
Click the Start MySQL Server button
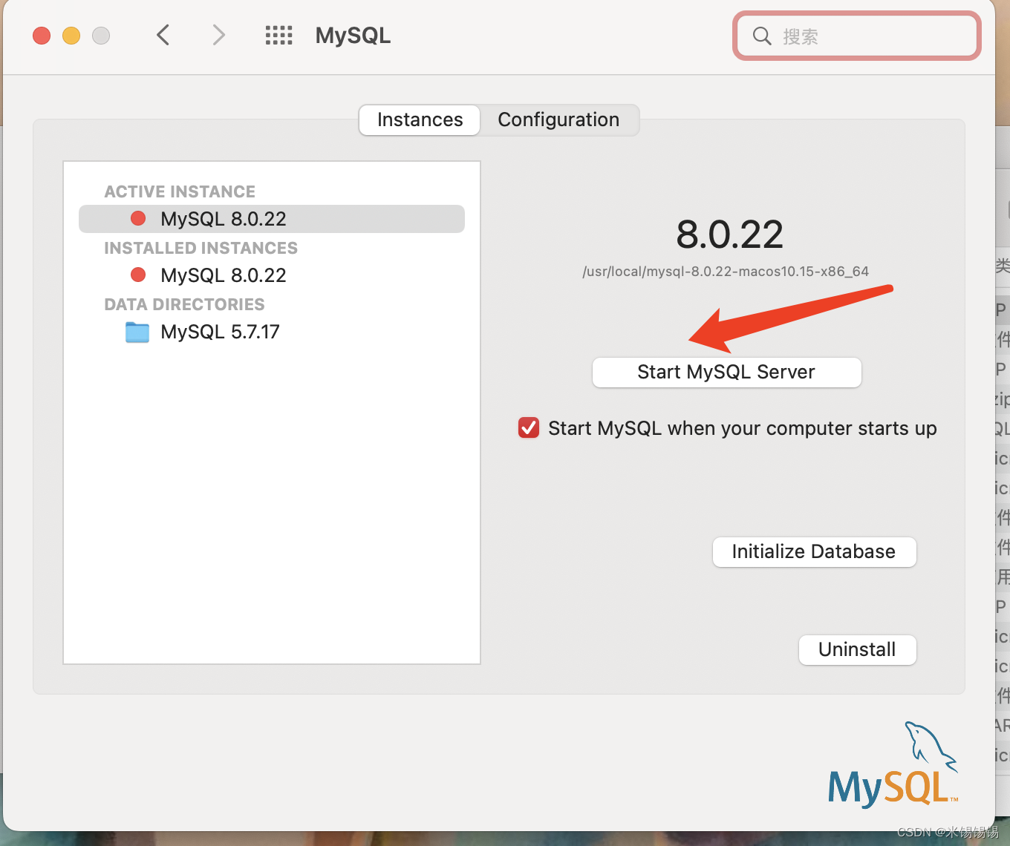click(x=726, y=372)
